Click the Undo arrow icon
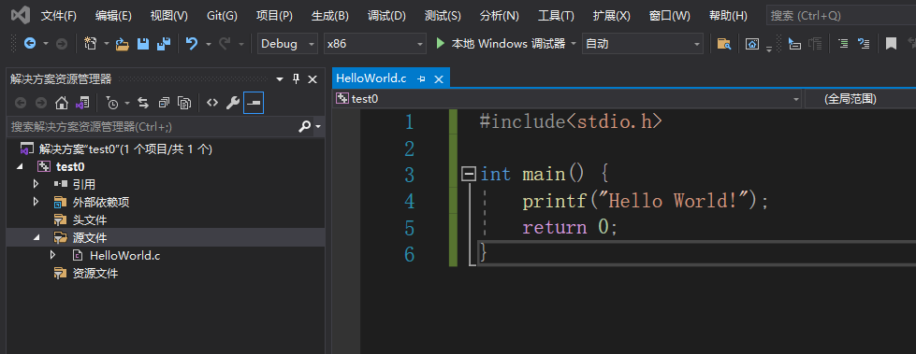Viewport: 916px width, 354px height. (192, 44)
